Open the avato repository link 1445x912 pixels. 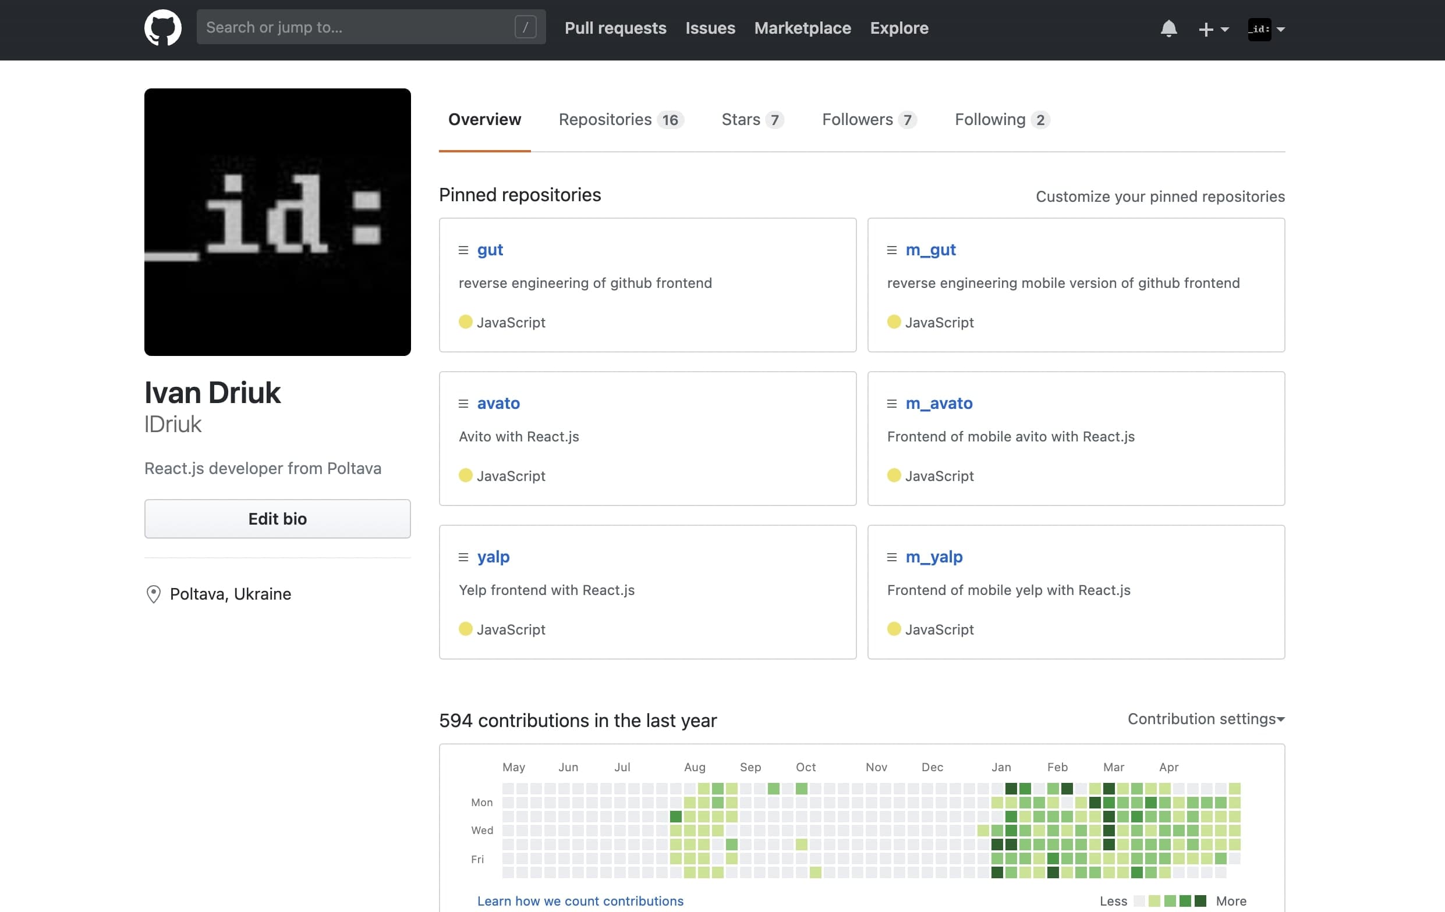point(499,404)
